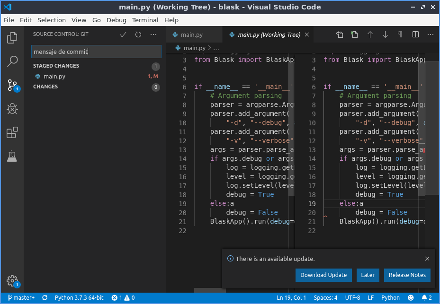Click the Open File icon in editor toolbar
The image size is (440, 304).
point(340,35)
